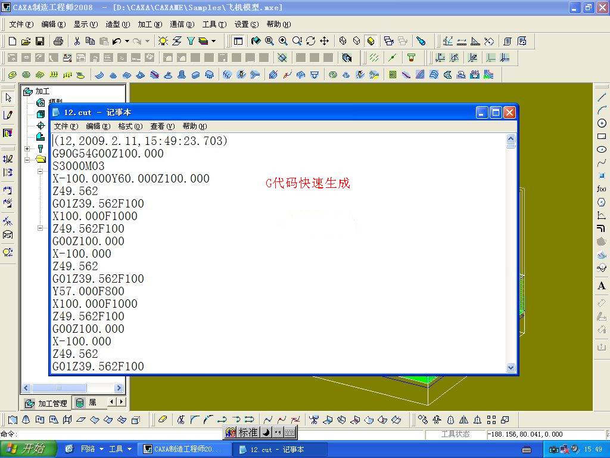
Task: Toggle the IME soft keyboard icon
Action: pyautogui.click(x=290, y=432)
